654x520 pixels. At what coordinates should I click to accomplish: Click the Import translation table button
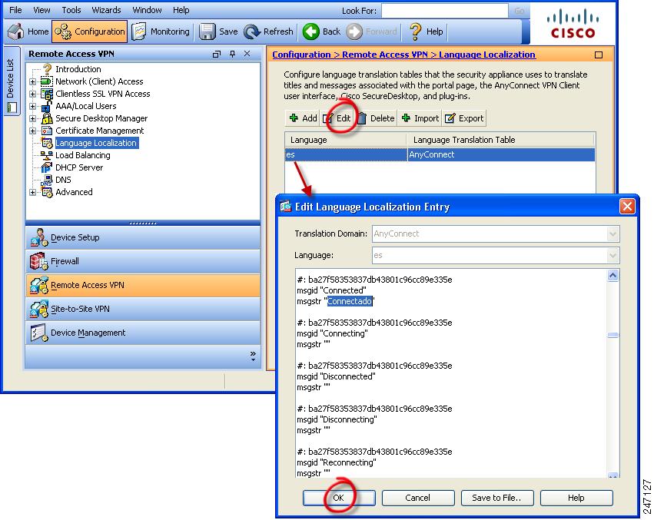420,118
